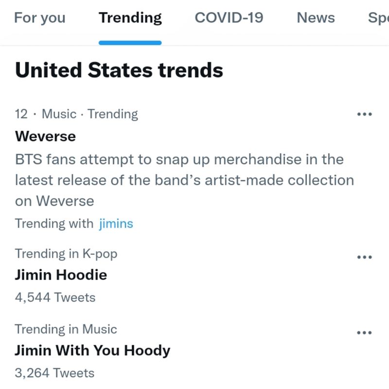Open the Weverse trend title
This screenshot has height=389, width=389.
click(x=45, y=136)
